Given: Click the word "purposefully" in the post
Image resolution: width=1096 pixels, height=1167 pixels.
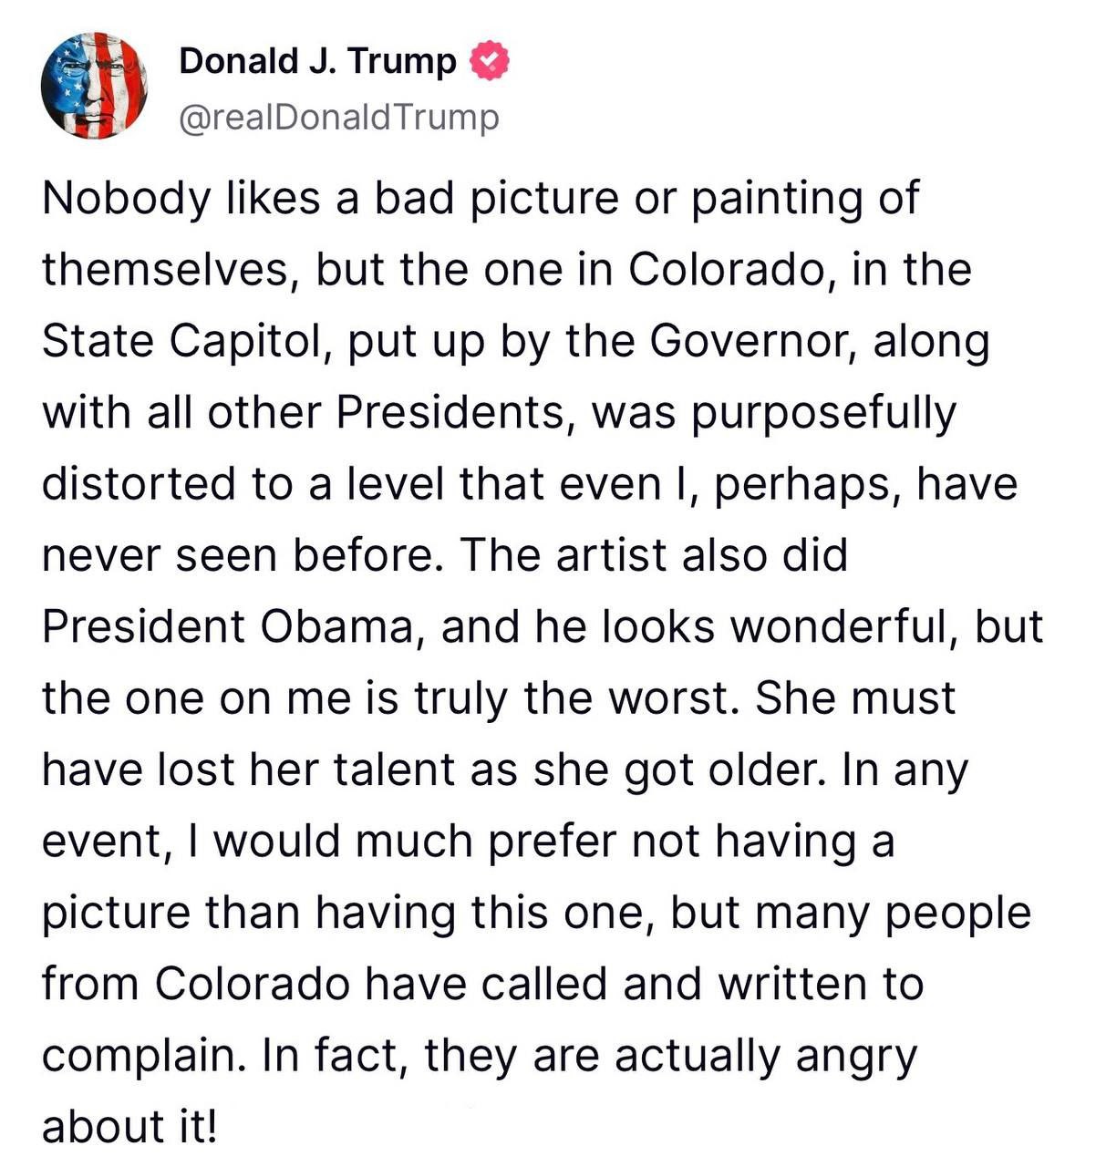Looking at the screenshot, I should click(822, 412).
